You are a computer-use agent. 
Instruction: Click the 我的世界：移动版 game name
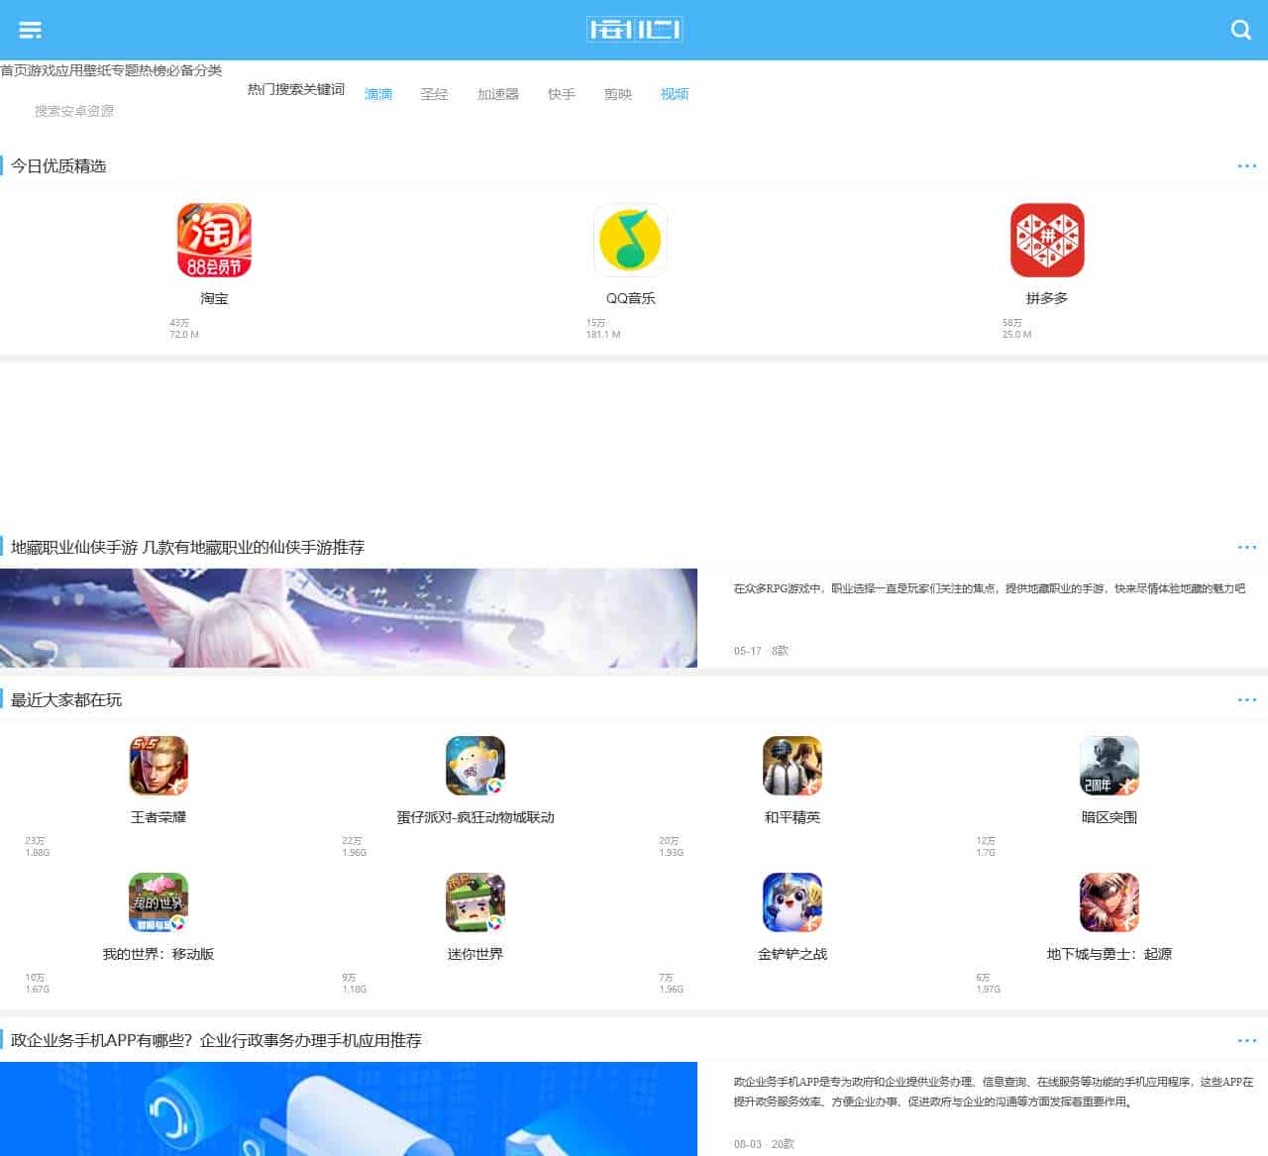coord(158,954)
